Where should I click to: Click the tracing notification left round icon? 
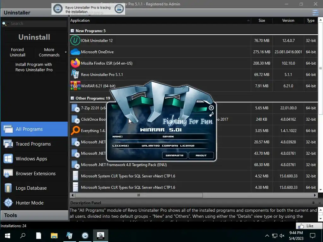coord(58,9)
